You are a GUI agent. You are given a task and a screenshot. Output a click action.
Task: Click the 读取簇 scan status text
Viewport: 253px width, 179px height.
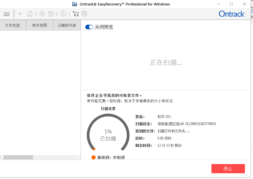(x=187, y=124)
